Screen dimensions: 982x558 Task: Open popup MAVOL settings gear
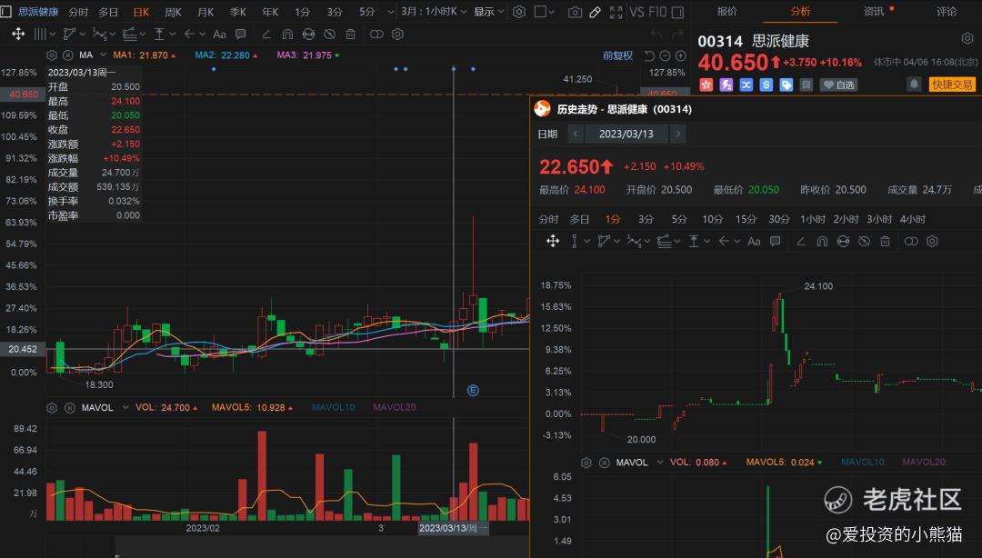(586, 463)
